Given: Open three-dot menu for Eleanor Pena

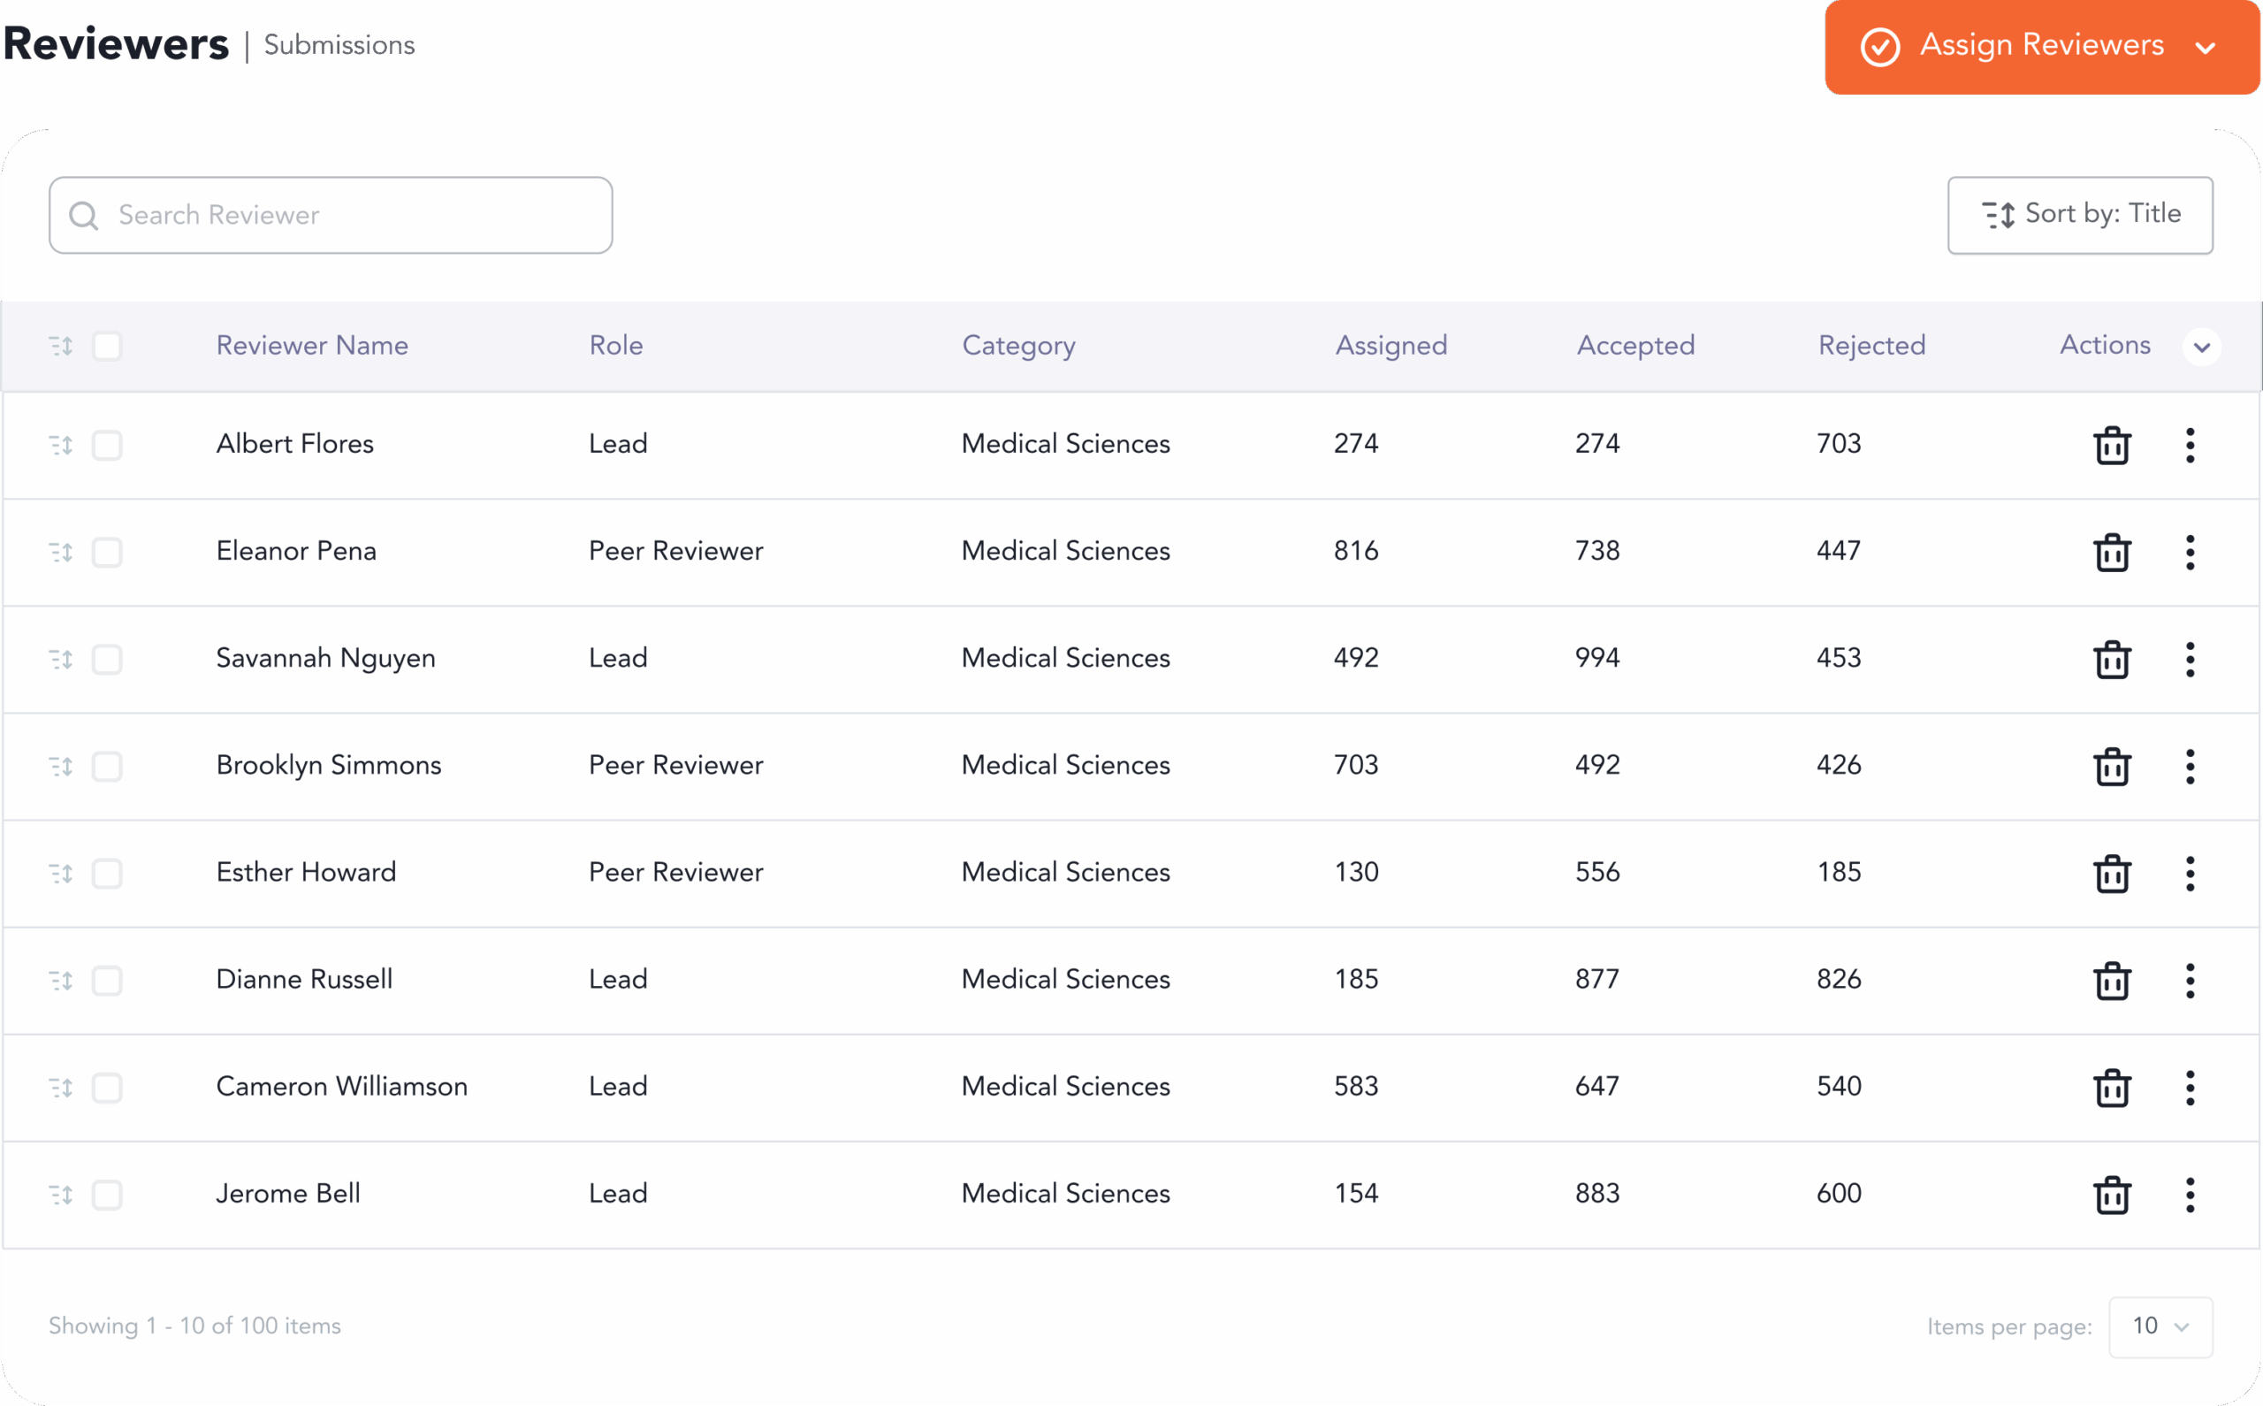Looking at the screenshot, I should pyautogui.click(x=2190, y=553).
